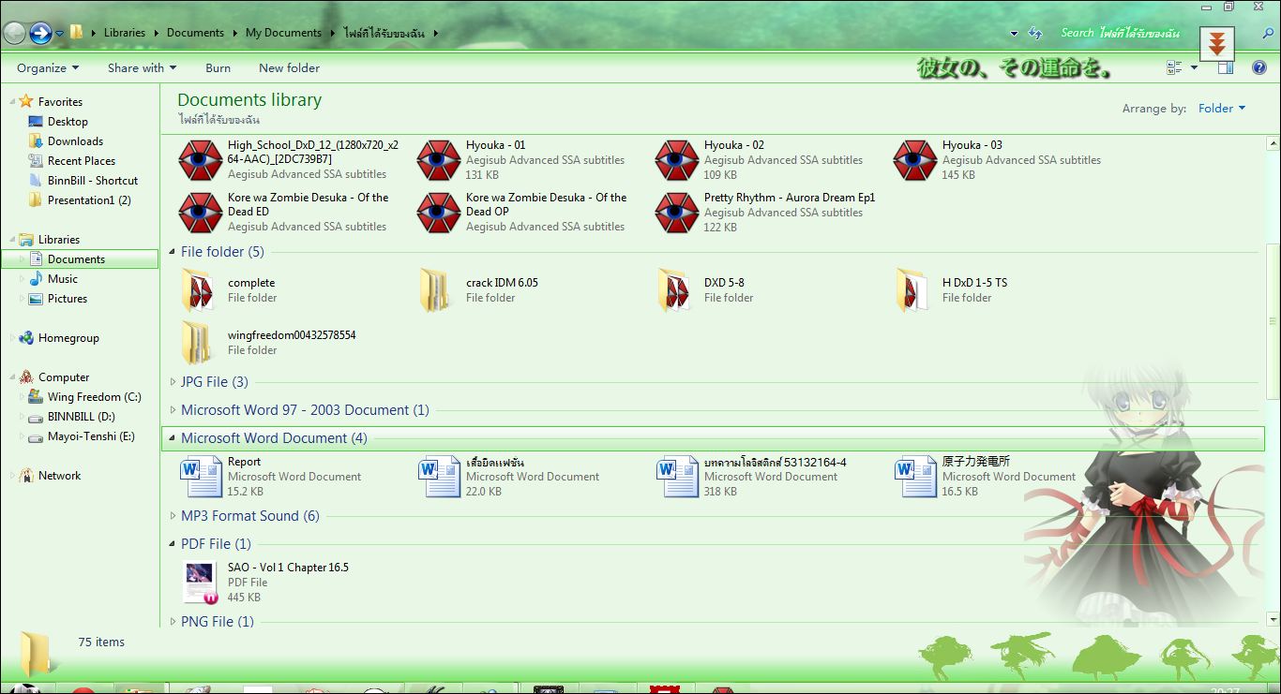Open the Help question mark icon
Image resolution: width=1281 pixels, height=694 pixels.
1259,67
